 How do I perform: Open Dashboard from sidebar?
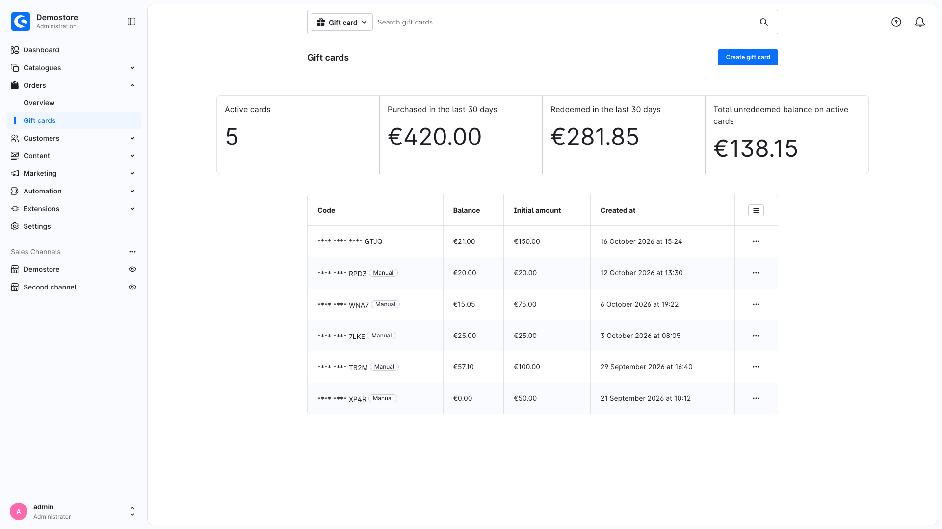[41, 50]
